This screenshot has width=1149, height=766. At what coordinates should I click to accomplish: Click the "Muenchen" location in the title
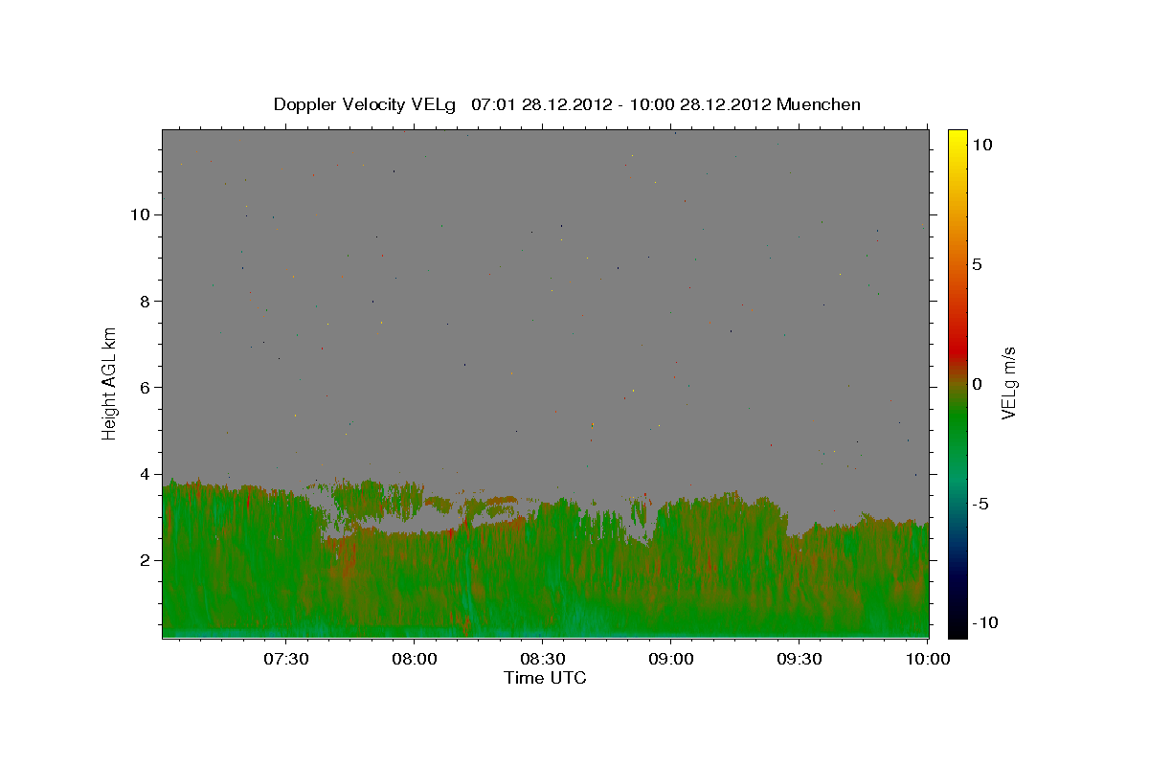[x=819, y=104]
